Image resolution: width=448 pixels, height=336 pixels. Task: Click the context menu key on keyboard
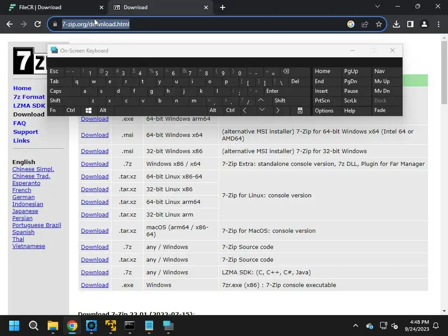(x=300, y=110)
